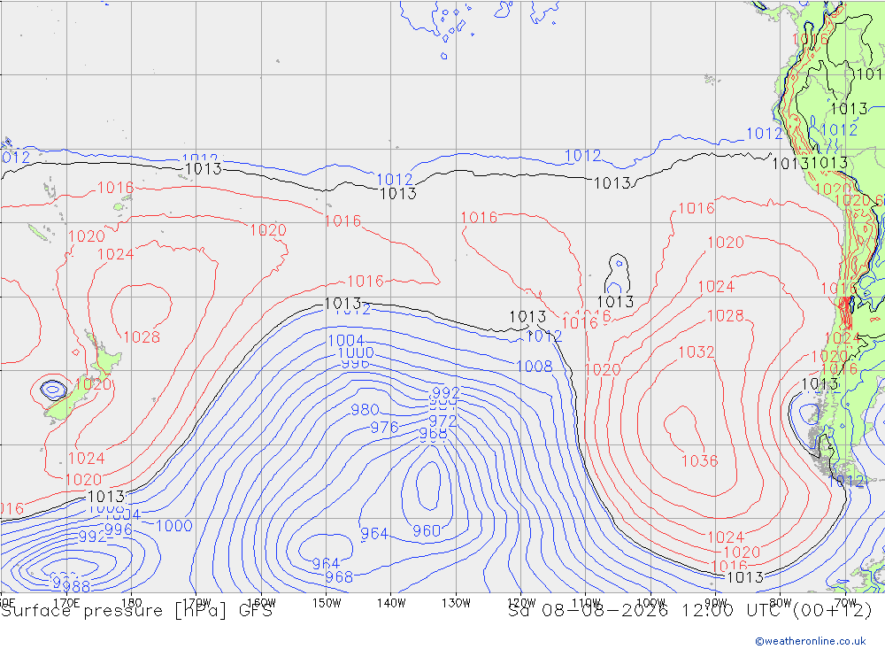The image size is (885, 649).
Task: Click the 'Surface pressure [hPa] GFS' title
Action: click(136, 611)
